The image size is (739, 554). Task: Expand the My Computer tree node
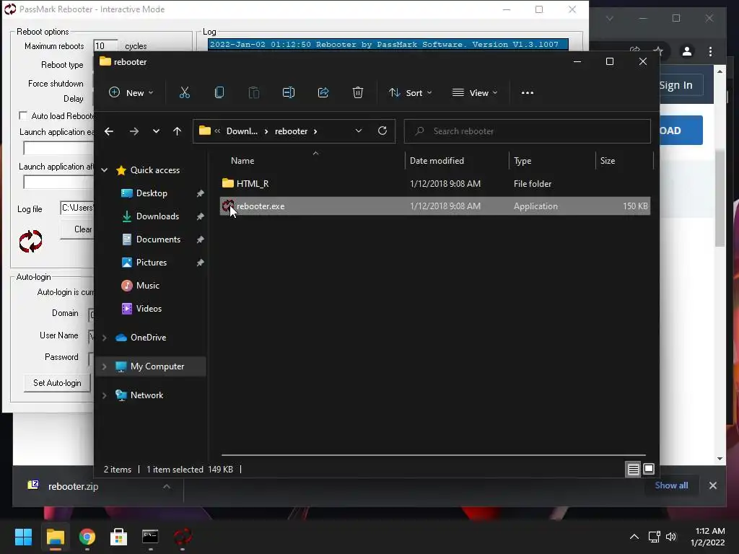[x=105, y=366]
